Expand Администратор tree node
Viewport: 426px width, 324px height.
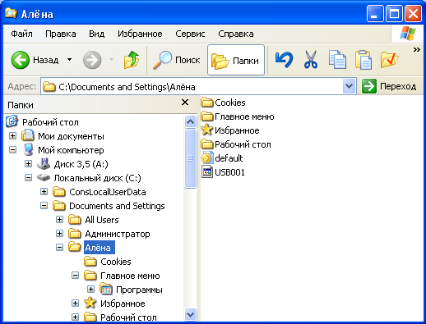tap(59, 233)
